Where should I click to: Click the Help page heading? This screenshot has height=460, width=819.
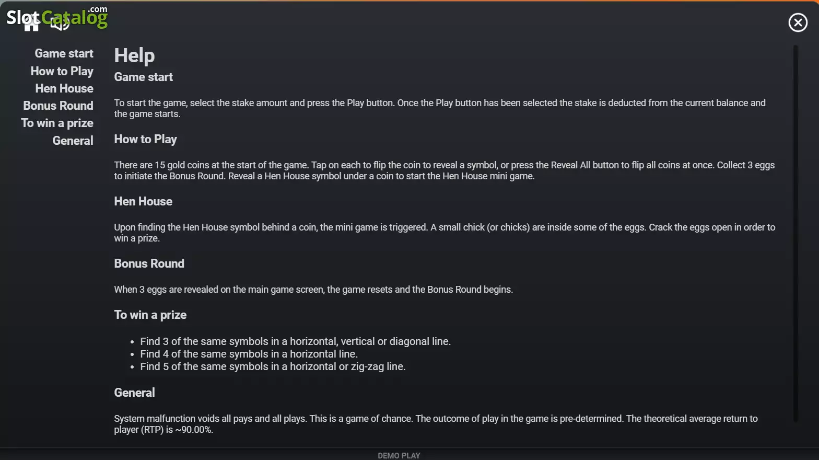point(134,55)
